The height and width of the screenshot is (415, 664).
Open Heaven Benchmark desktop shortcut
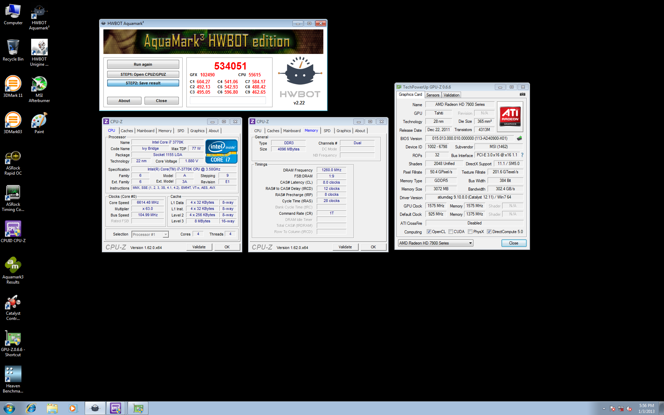click(x=13, y=380)
